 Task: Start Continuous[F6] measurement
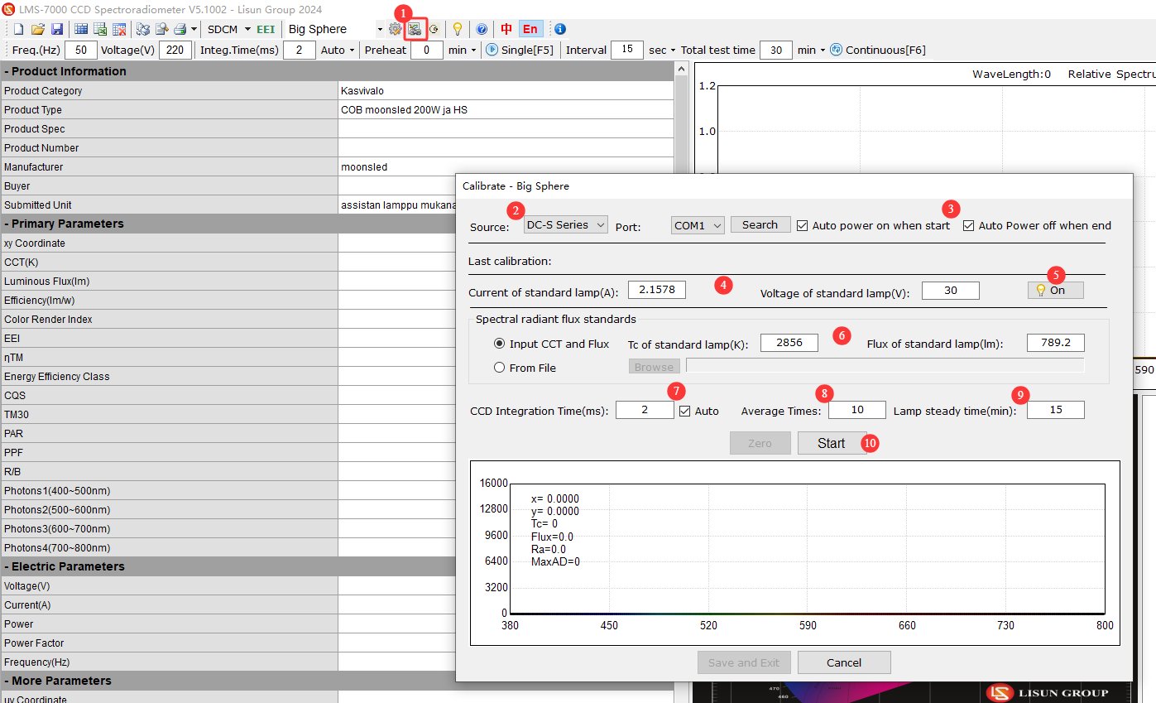coord(878,50)
